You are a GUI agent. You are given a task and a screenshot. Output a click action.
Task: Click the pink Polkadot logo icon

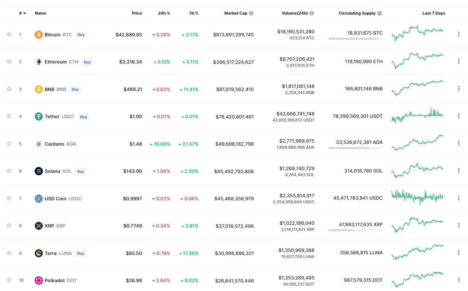click(x=39, y=280)
